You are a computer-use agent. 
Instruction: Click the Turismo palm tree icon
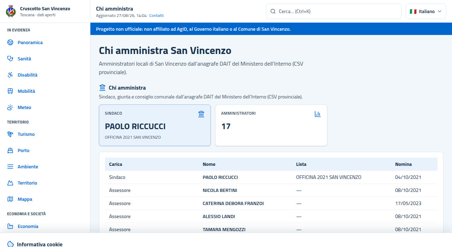10,134
